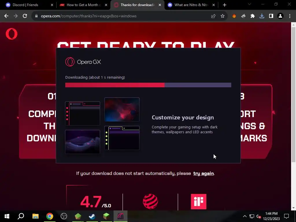Viewport: 296px width, 222px height.
Task: Bookmark this page with star icon
Action: [223, 16]
